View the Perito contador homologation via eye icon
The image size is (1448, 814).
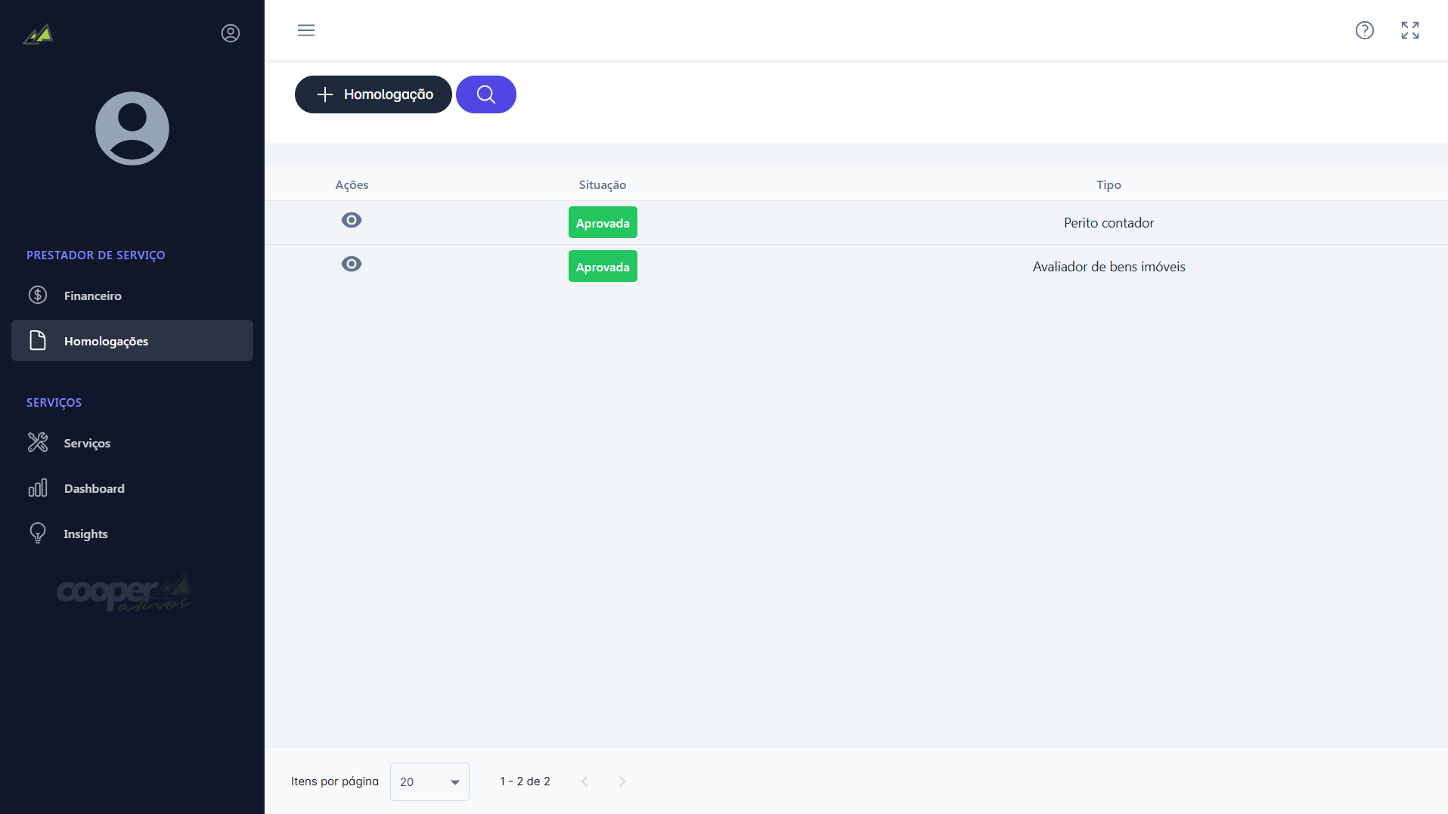click(x=352, y=220)
